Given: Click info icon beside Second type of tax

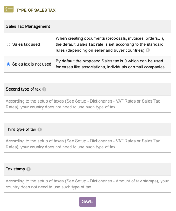Looking at the screenshot, I should (x=44, y=89).
